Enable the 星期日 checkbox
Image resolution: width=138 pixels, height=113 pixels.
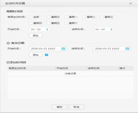[x=48, y=17]
